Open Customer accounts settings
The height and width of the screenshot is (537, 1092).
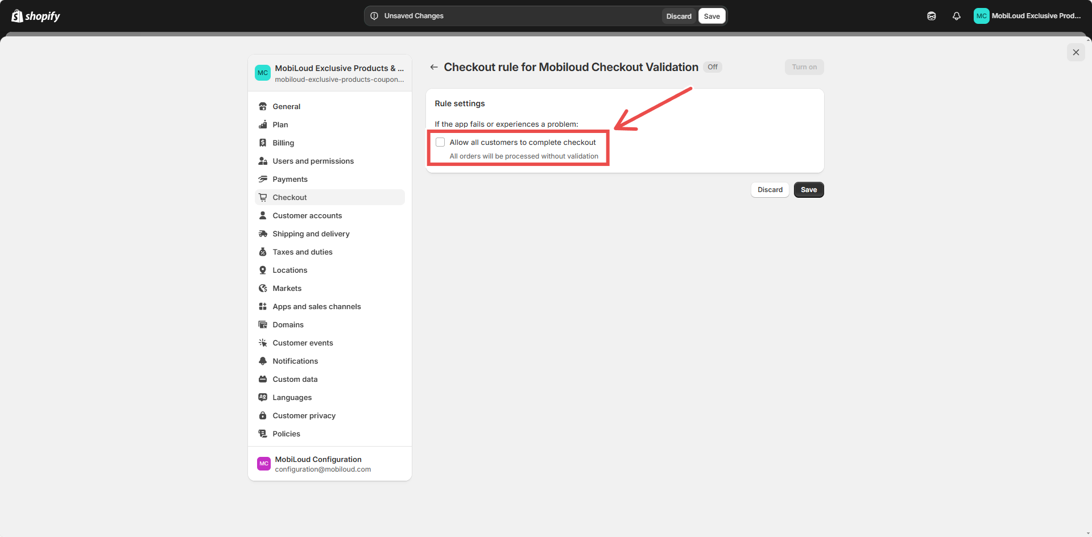[x=330, y=215]
